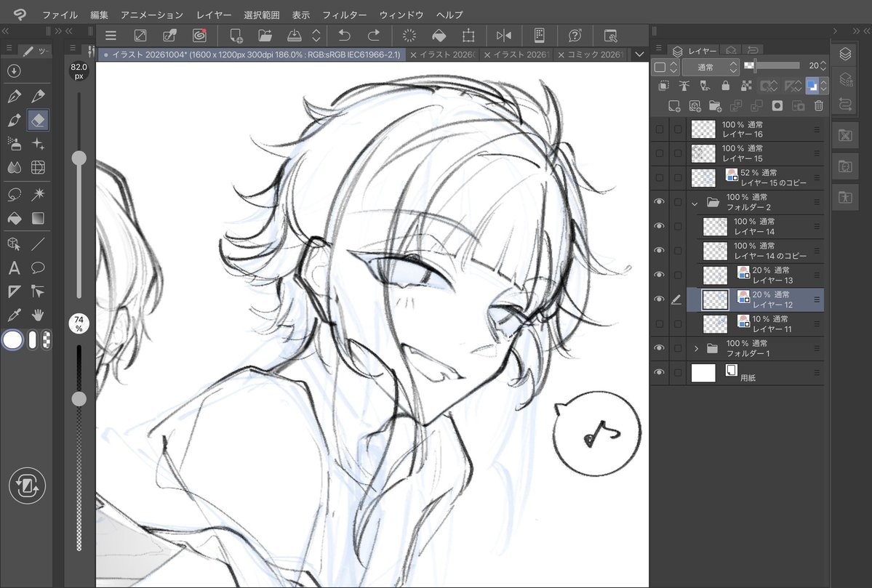
Task: Select the Correct line tool
Action: 38,291
